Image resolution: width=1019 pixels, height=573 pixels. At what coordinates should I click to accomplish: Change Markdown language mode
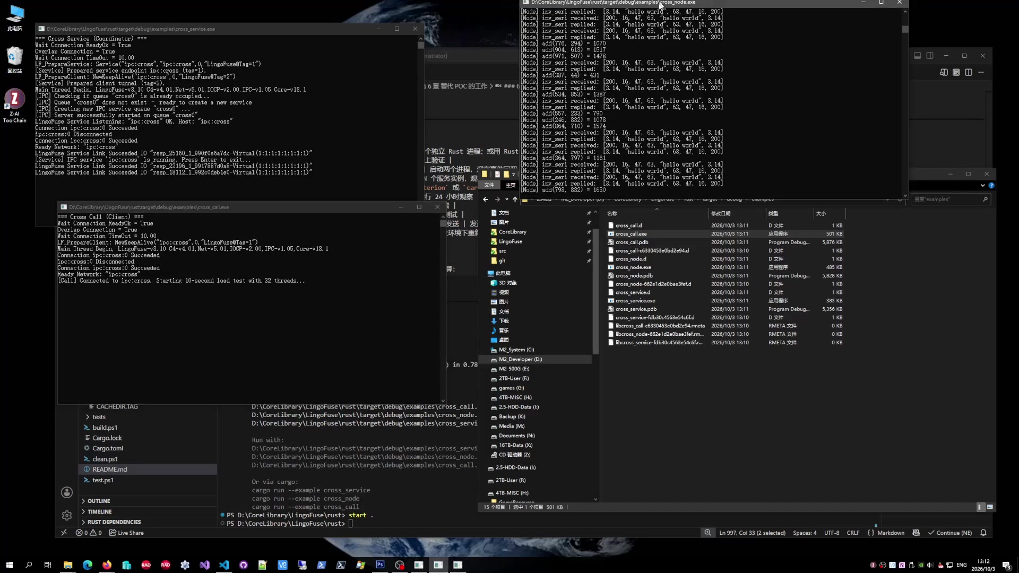891,533
